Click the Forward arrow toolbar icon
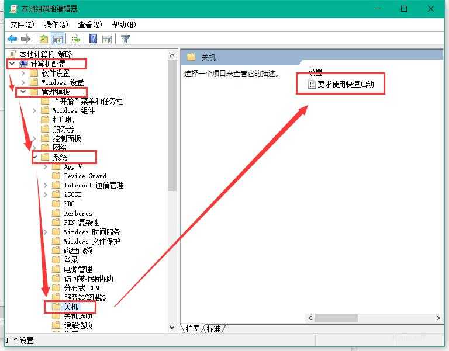 tap(26, 39)
